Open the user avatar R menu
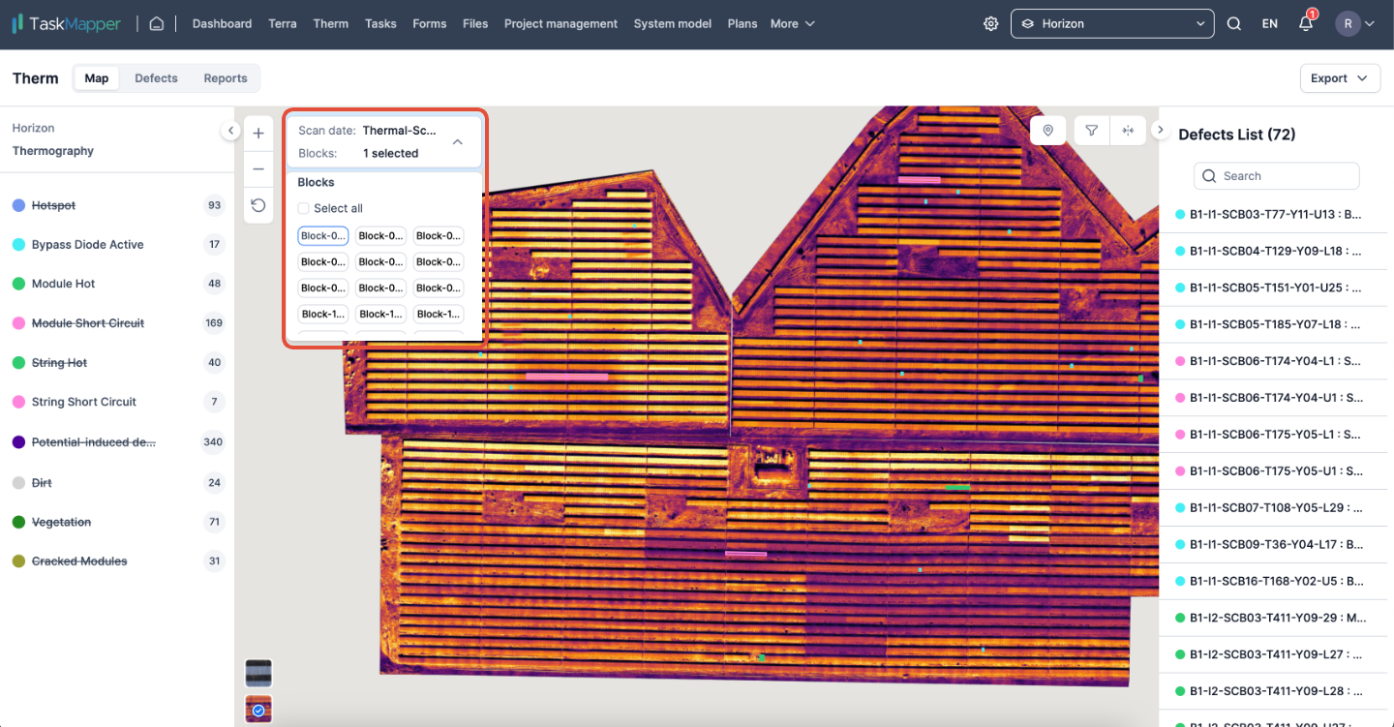The image size is (1394, 727). (x=1355, y=24)
